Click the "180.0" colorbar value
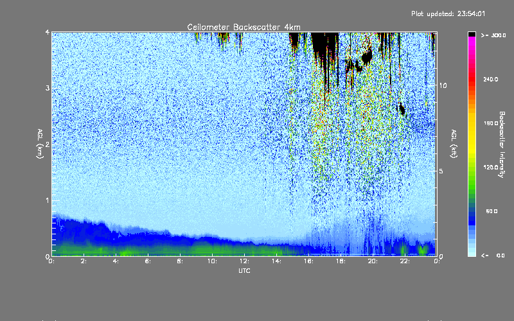This screenshot has height=321, width=514. [x=491, y=123]
